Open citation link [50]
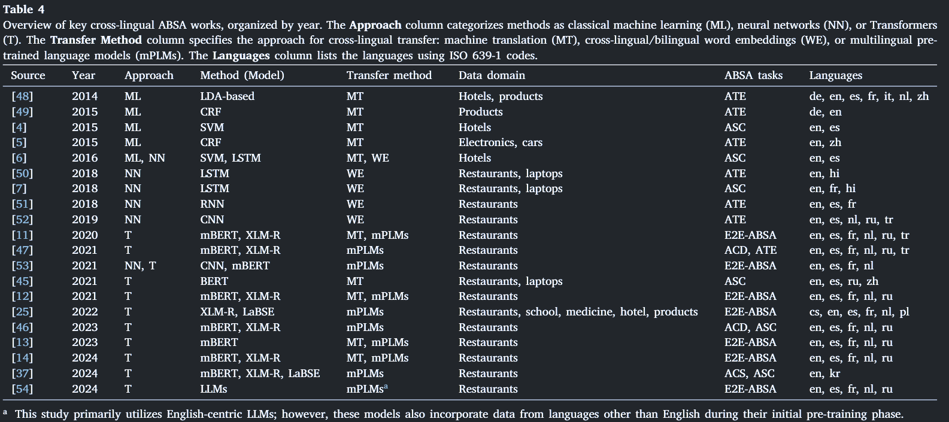 click(x=22, y=173)
